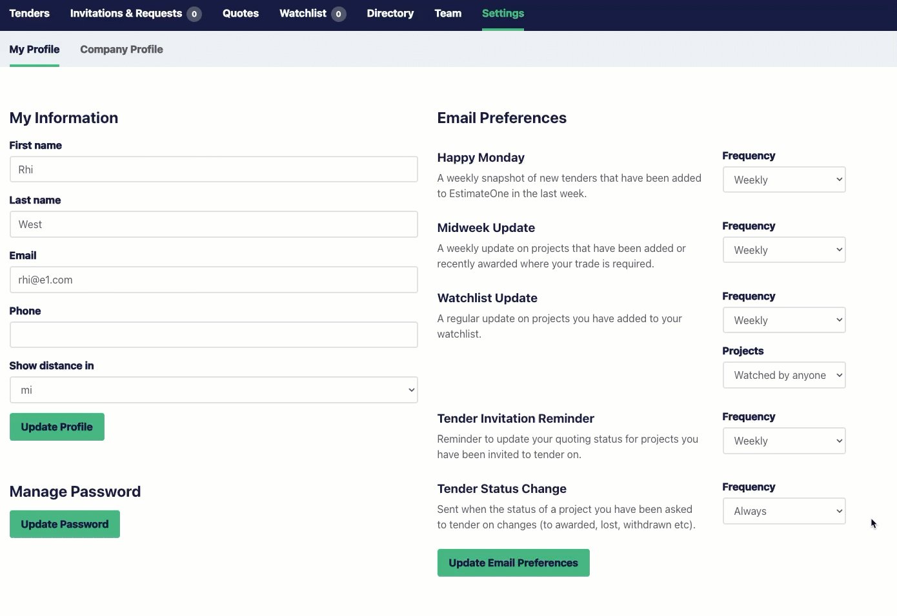897x616 pixels.
Task: Open the Projects Watched by anyone dropdown
Action: (x=784, y=375)
